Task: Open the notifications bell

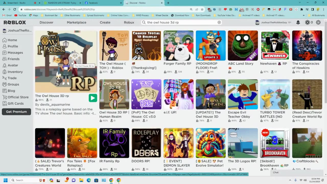Action: point(298,22)
